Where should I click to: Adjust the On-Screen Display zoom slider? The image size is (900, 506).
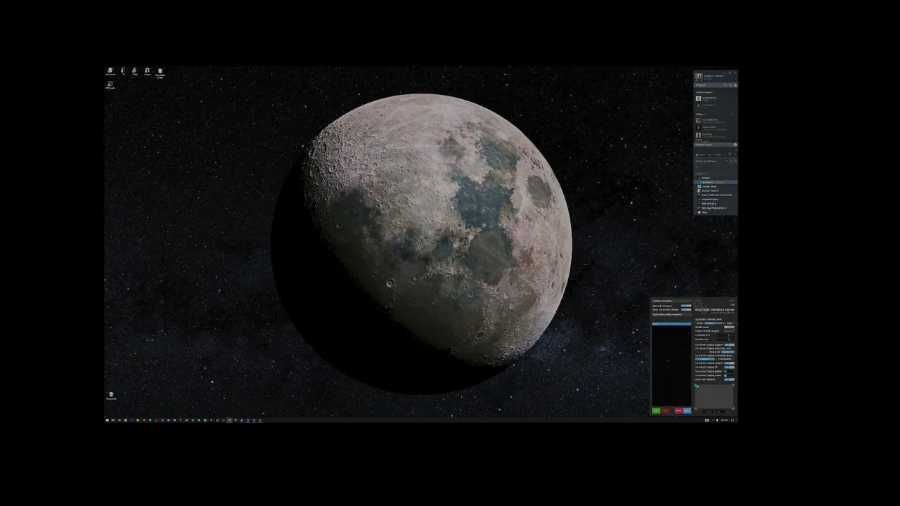729,375
